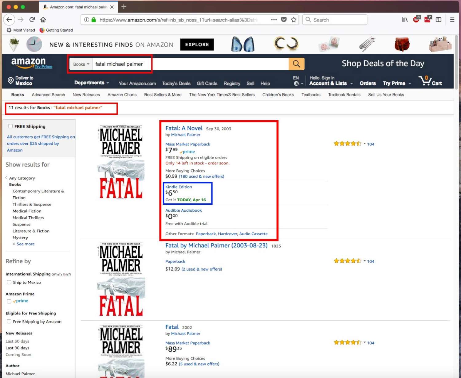Check Free Shipping by Amazon

coord(9,321)
